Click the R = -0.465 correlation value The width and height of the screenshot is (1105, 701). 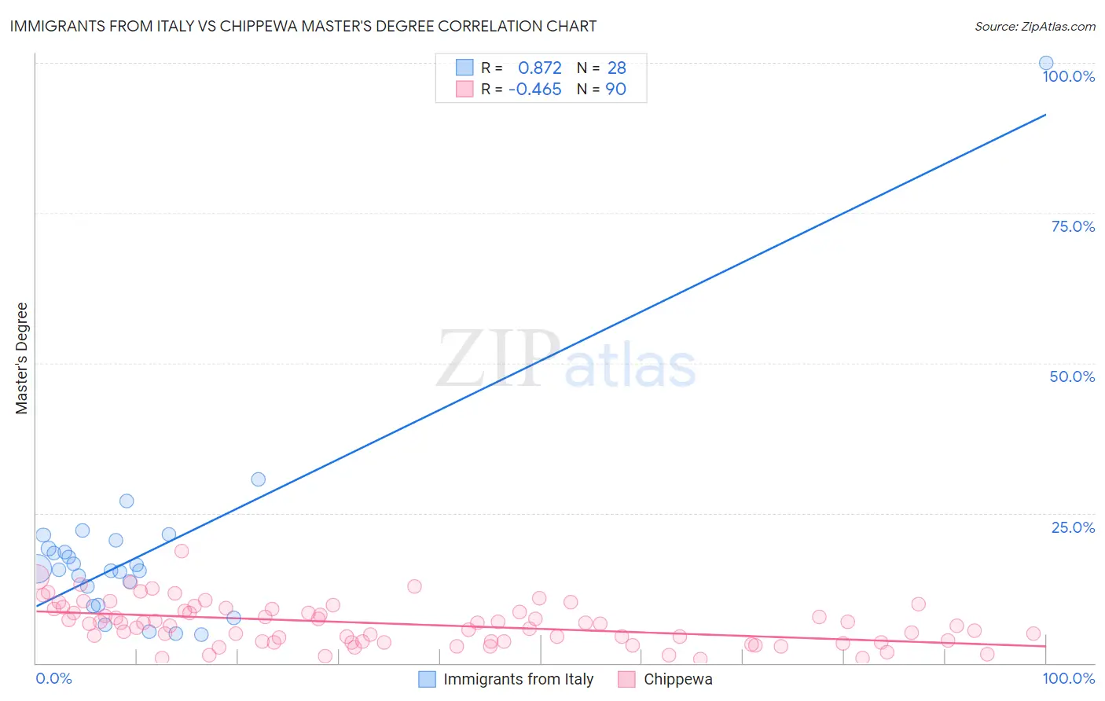click(x=521, y=89)
